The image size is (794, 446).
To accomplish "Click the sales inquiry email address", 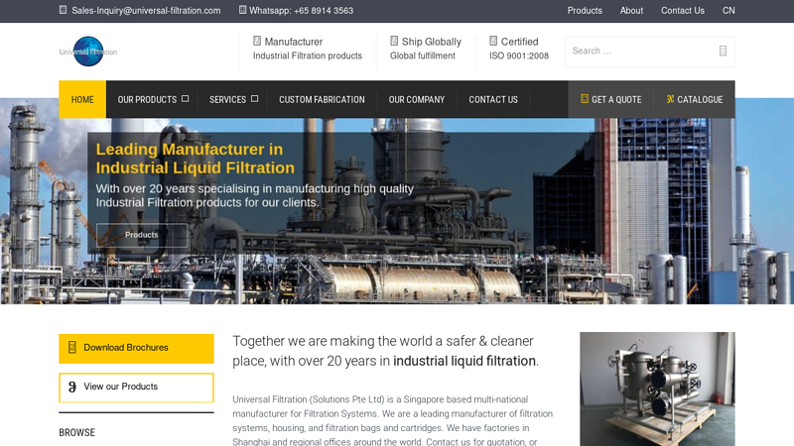I will tap(146, 11).
